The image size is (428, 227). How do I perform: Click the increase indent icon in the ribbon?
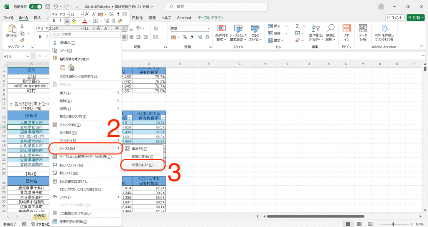click(x=145, y=37)
